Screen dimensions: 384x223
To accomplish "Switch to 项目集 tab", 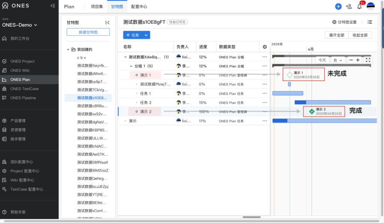I will tap(97, 7).
